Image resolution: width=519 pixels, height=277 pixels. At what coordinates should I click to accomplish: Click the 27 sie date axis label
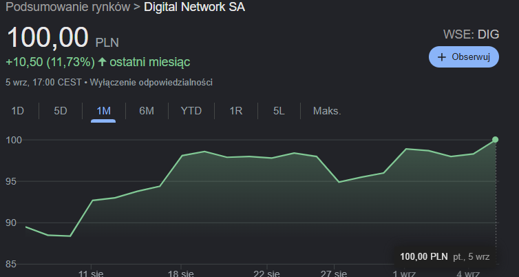pyautogui.click(x=334, y=274)
